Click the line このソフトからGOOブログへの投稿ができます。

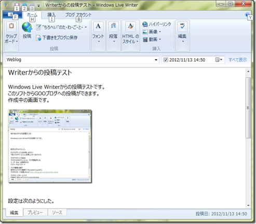pyautogui.click(x=53, y=93)
